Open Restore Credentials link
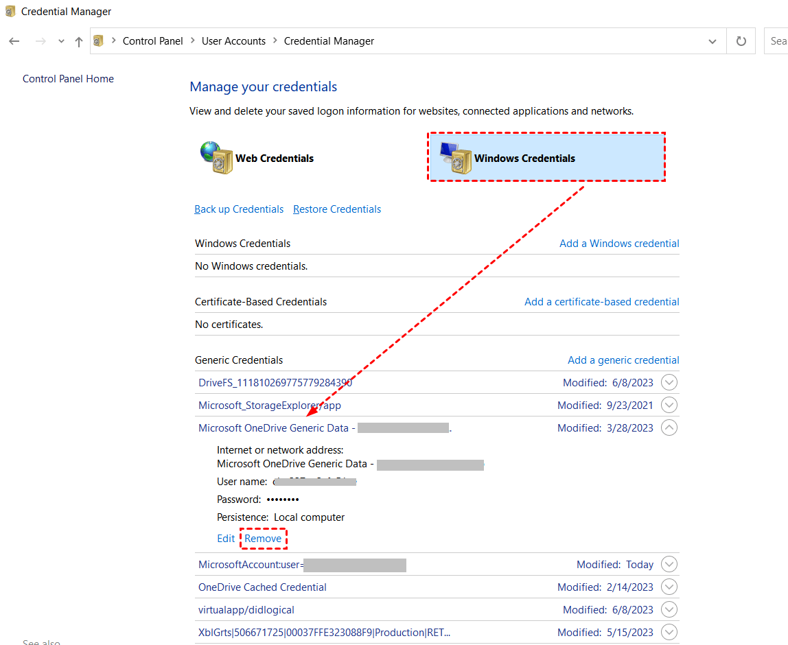The width and height of the screenshot is (788, 645). pyautogui.click(x=337, y=209)
